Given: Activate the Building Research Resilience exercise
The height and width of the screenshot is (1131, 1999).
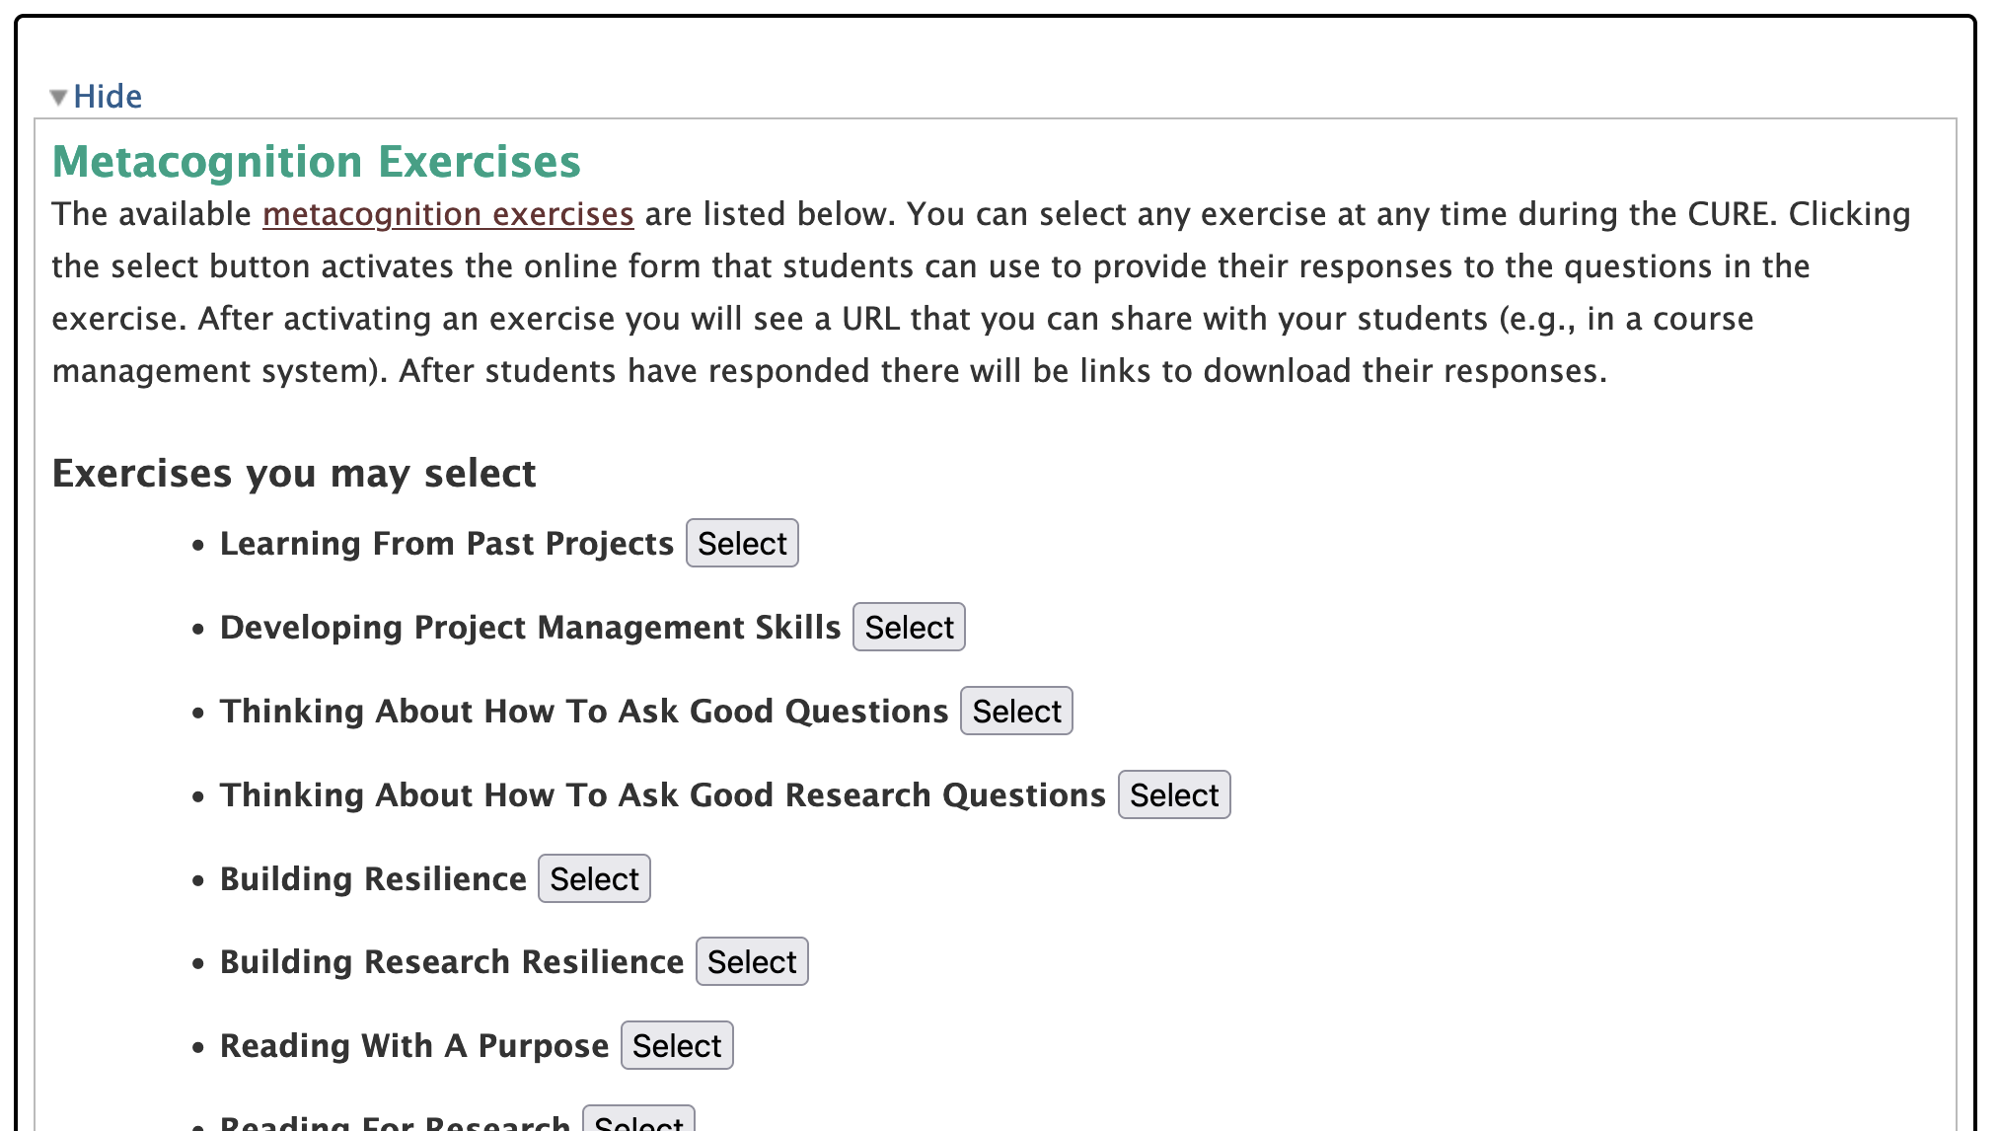Looking at the screenshot, I should 752,962.
